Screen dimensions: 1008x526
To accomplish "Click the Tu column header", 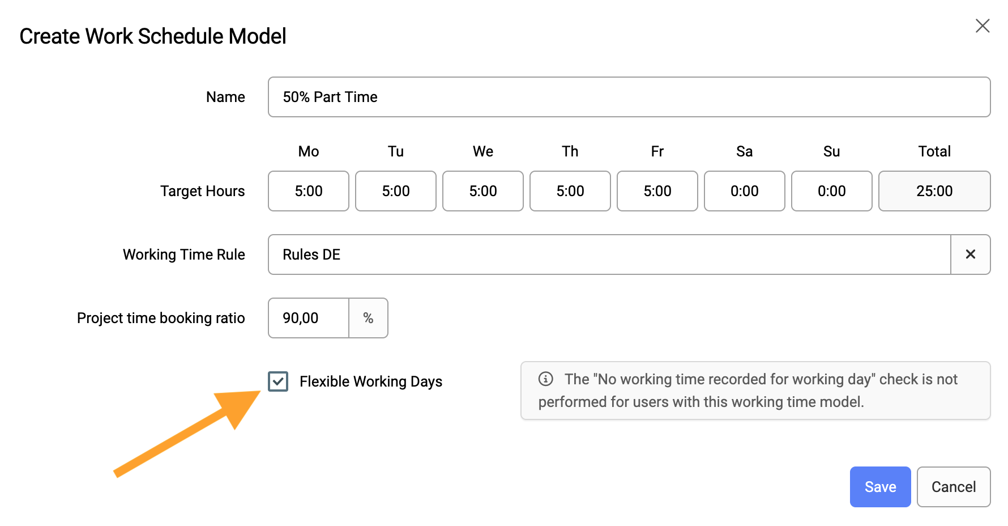I will point(396,151).
